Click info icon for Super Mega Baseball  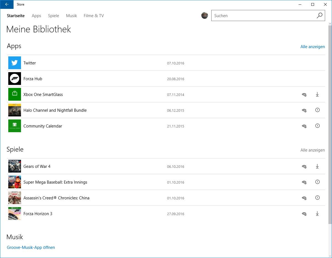tap(317, 182)
